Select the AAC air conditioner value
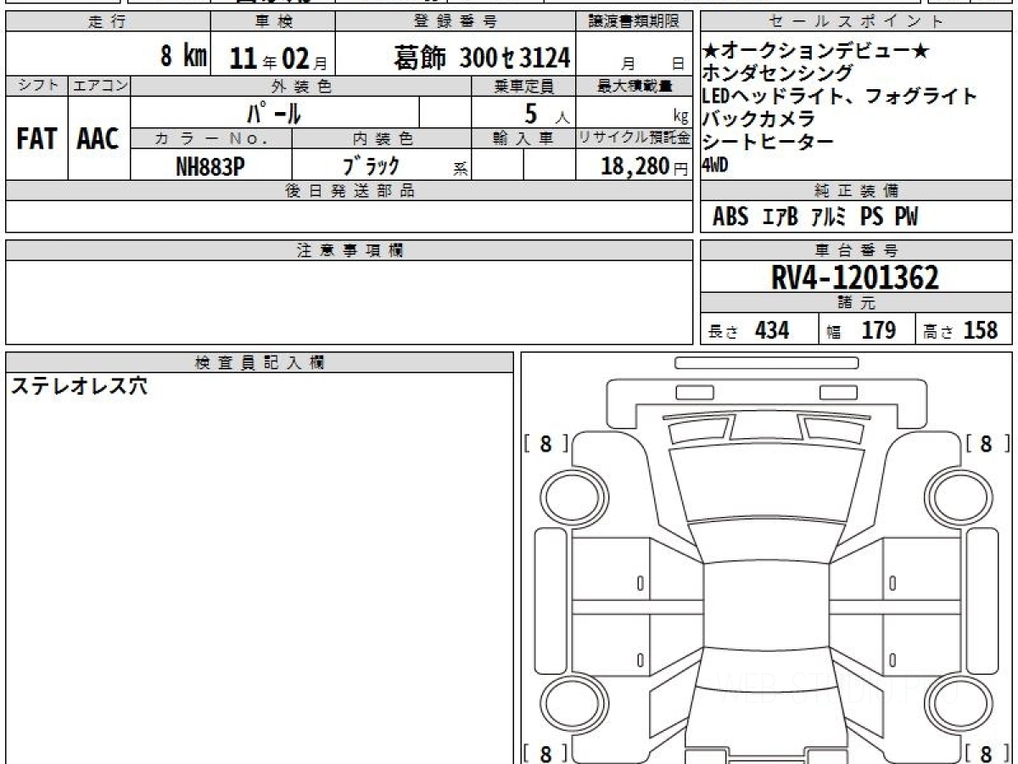Screen dimensions: 1018x764 (98, 138)
